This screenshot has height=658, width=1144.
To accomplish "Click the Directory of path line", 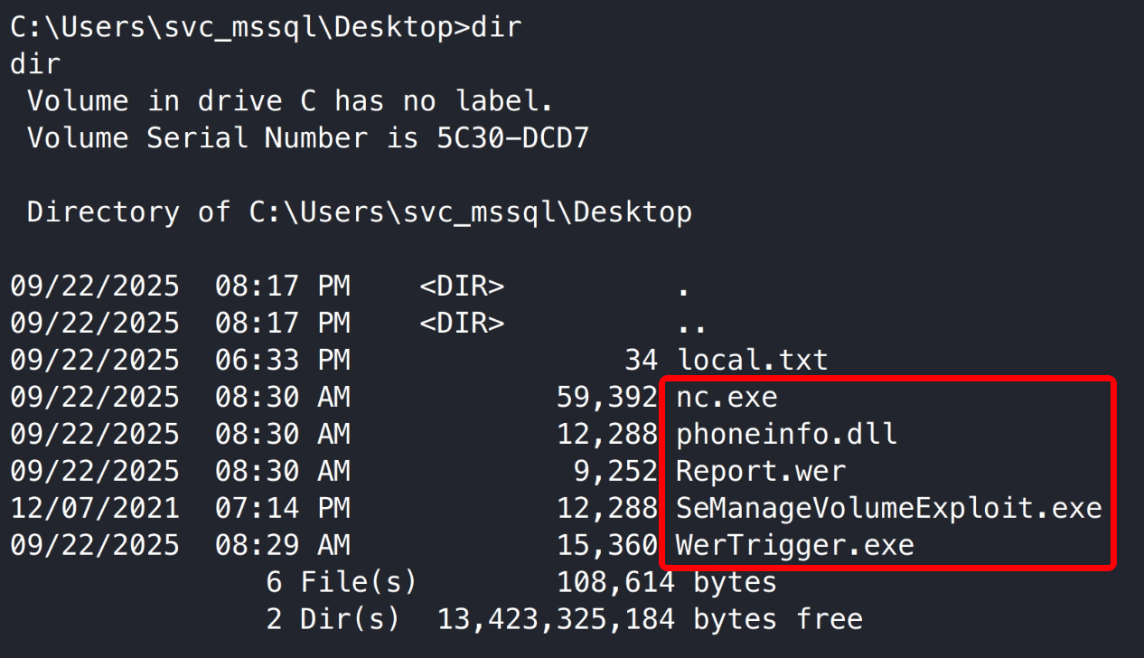I will [x=359, y=212].
